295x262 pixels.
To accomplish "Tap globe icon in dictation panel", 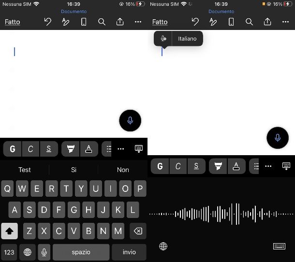I will pos(163,246).
